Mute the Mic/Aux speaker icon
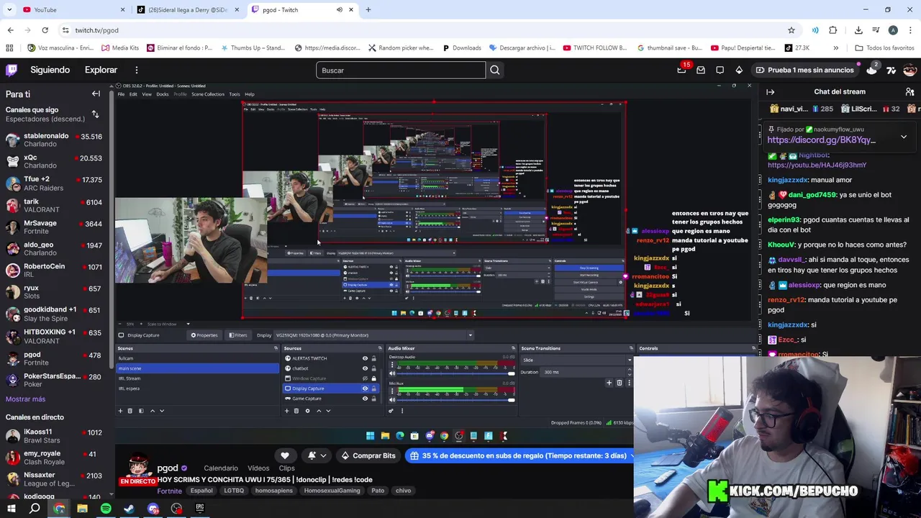The width and height of the screenshot is (921, 518). 392,400
